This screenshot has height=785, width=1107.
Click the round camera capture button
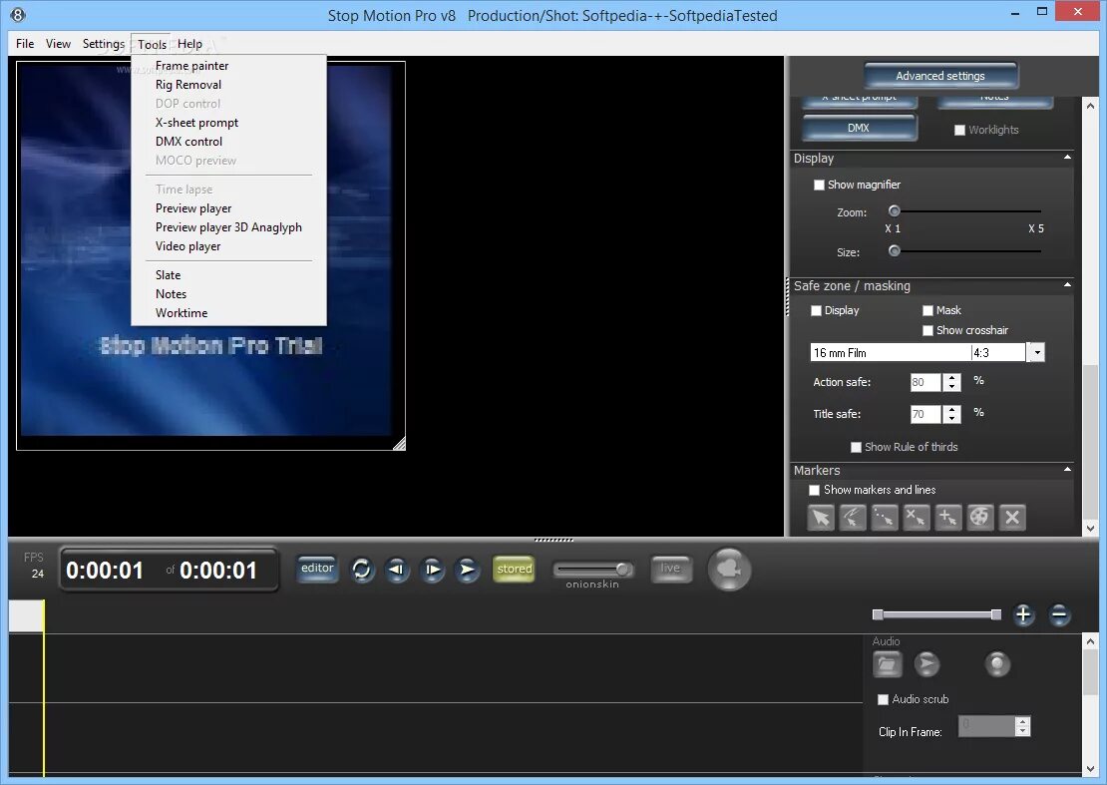point(729,569)
